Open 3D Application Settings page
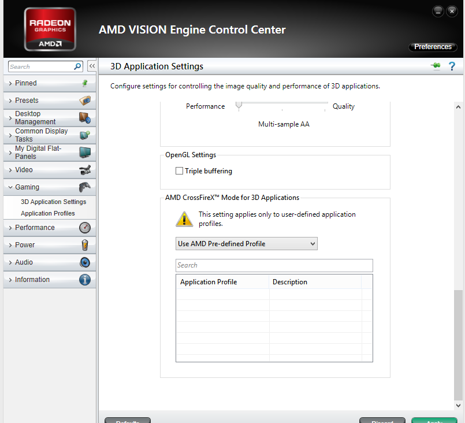Image resolution: width=465 pixels, height=423 pixels. (53, 202)
